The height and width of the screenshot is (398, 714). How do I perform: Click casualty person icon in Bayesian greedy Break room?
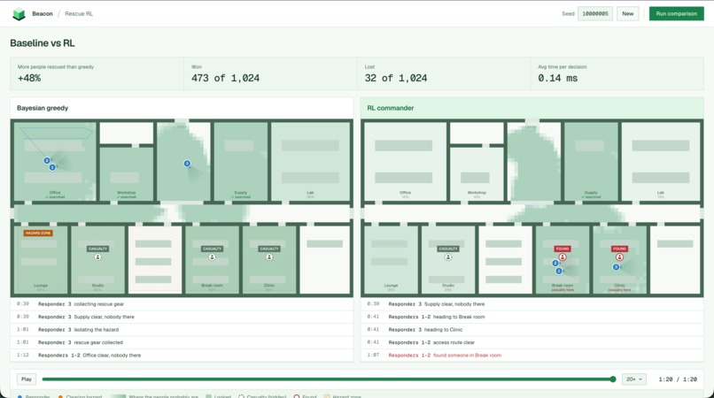(213, 257)
